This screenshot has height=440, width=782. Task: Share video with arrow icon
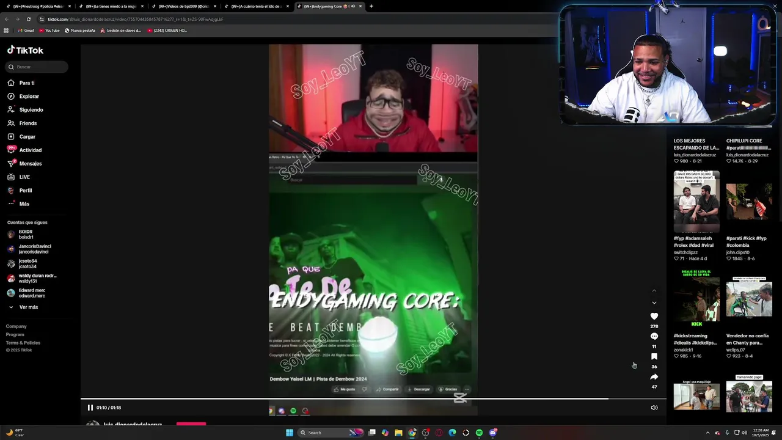point(654,376)
